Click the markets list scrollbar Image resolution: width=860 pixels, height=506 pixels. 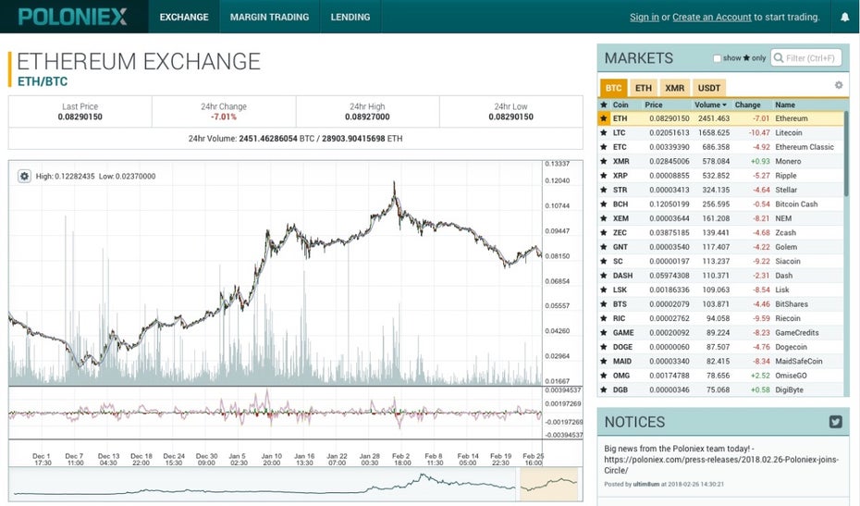846,154
